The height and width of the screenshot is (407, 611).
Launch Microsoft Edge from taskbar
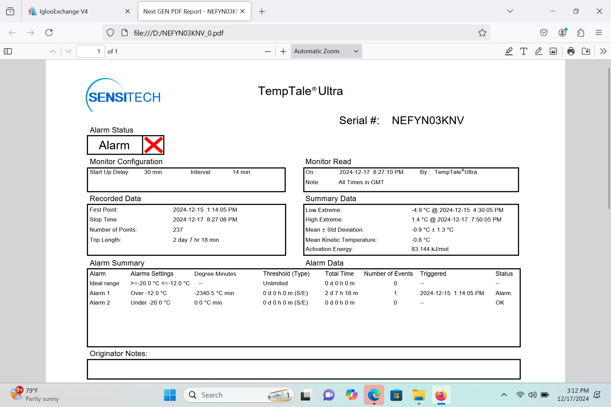point(374,395)
